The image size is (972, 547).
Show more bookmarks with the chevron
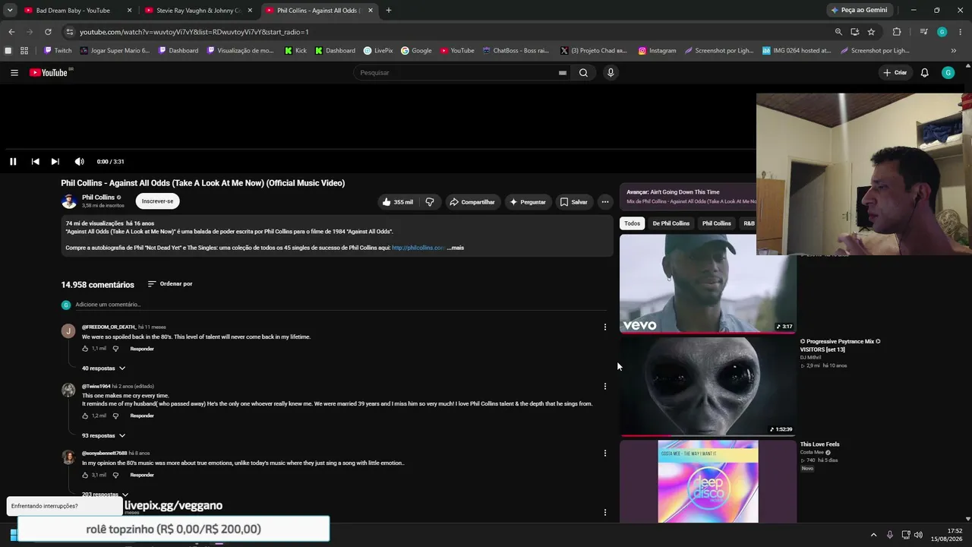tap(954, 51)
